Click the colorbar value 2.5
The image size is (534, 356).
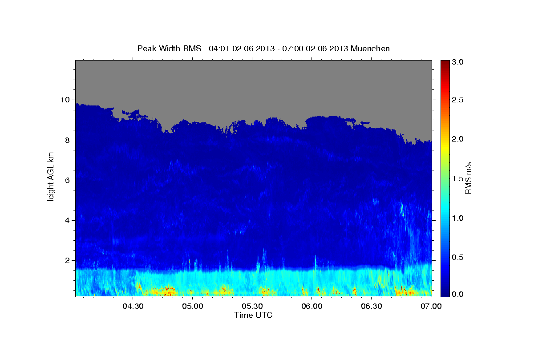[x=457, y=100]
